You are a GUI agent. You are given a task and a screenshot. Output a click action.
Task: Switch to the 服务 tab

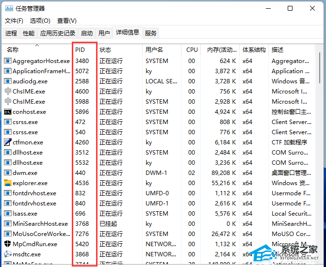pyautogui.click(x=150, y=33)
